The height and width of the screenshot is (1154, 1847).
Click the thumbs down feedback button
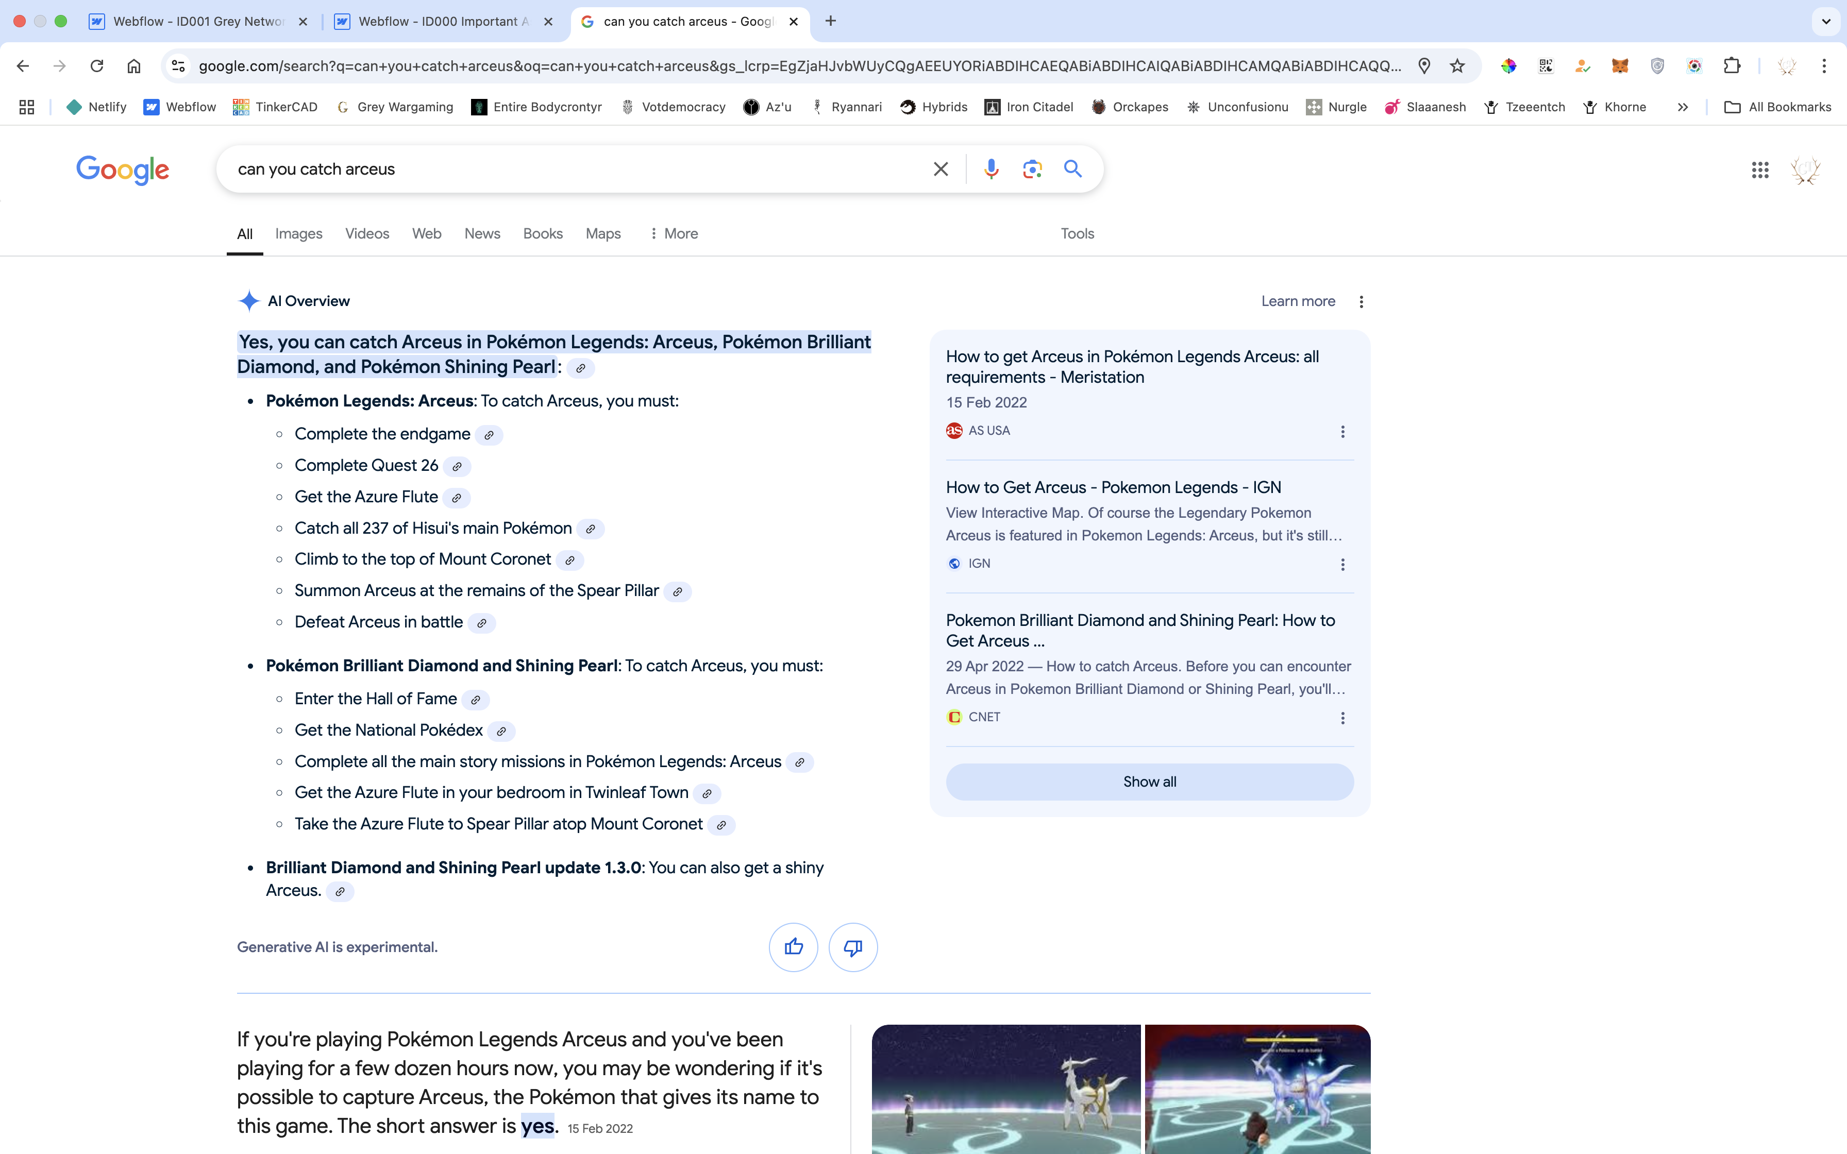(x=852, y=947)
